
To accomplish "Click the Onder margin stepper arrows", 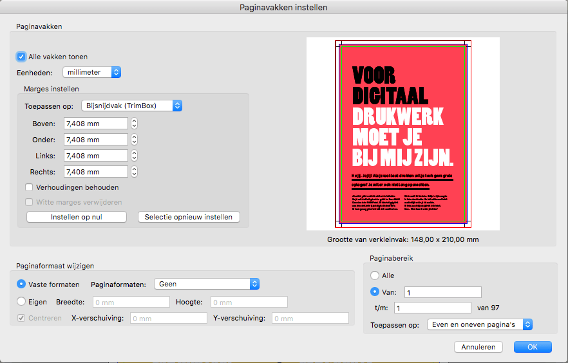I will (x=135, y=140).
